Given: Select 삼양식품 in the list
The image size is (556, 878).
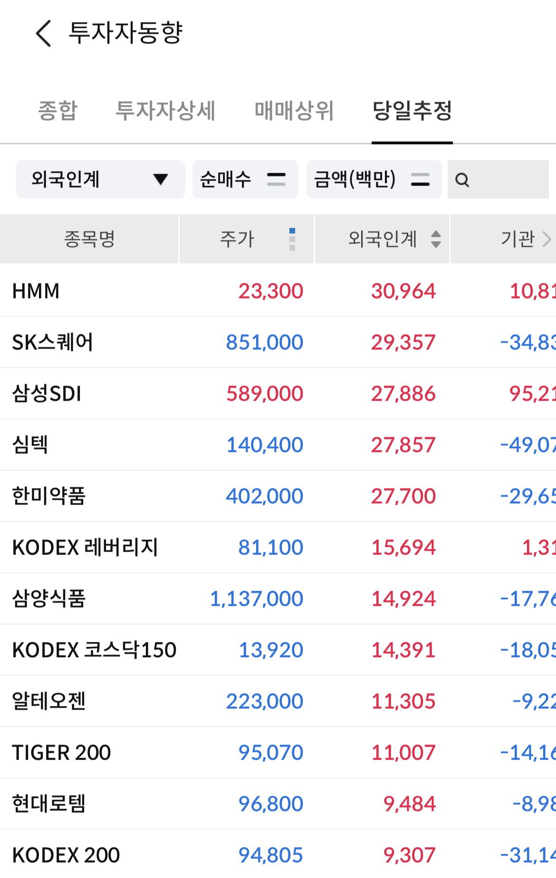Looking at the screenshot, I should [278, 598].
